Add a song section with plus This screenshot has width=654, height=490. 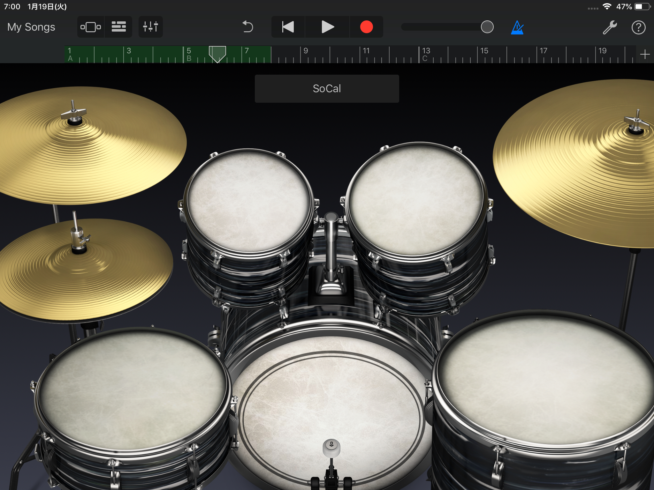(645, 55)
